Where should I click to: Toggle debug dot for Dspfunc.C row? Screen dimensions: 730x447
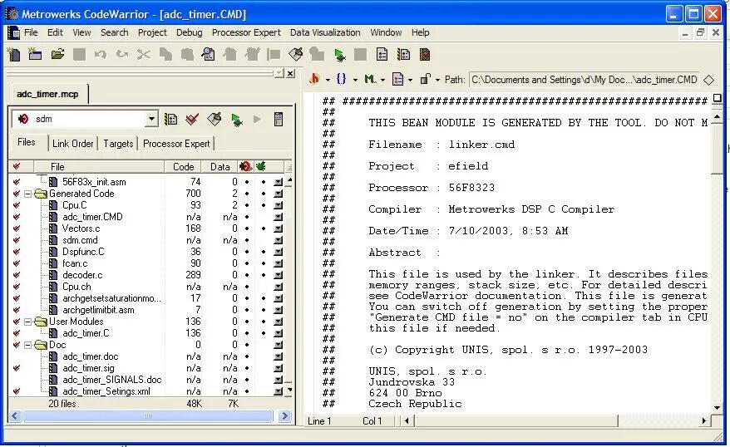pos(264,252)
